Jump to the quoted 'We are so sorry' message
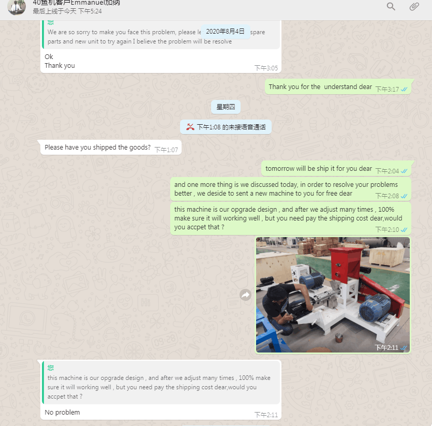 tap(161, 35)
